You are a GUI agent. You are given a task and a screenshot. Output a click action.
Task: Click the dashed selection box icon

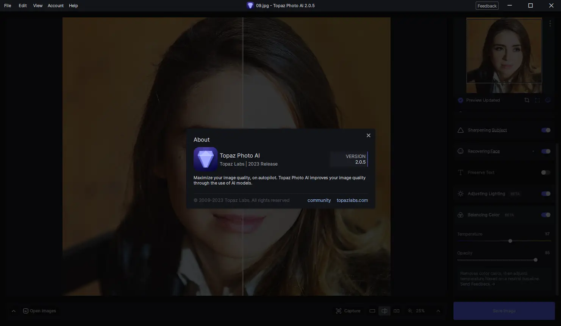(537, 100)
